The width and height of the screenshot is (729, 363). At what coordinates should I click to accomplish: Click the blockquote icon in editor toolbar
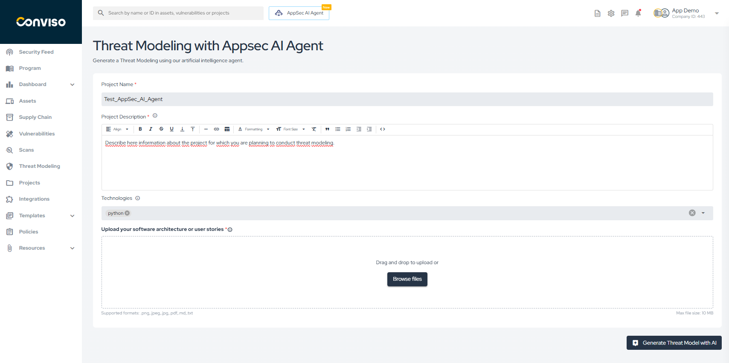pyautogui.click(x=327, y=129)
